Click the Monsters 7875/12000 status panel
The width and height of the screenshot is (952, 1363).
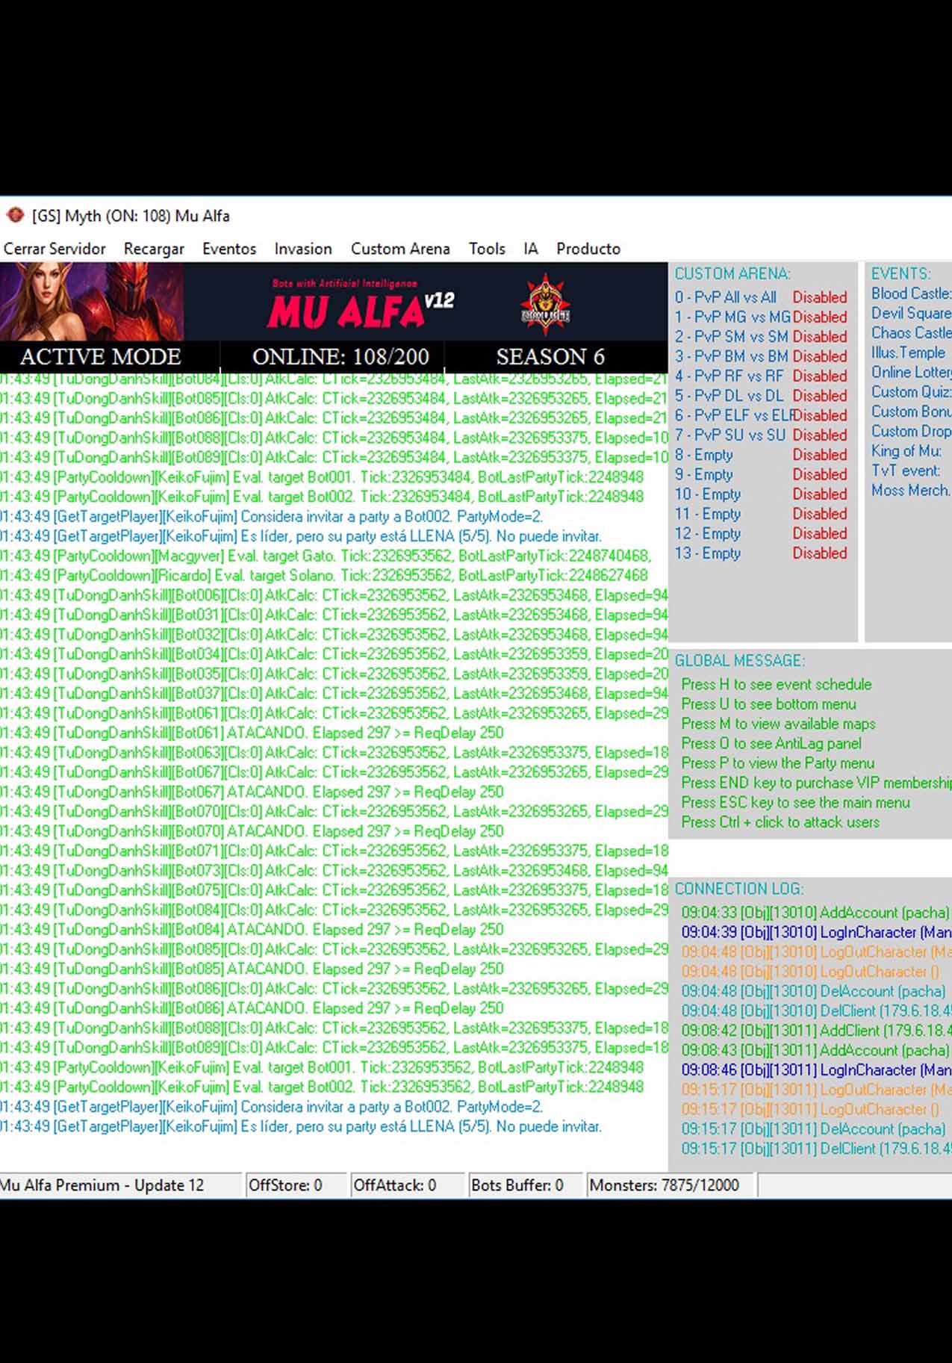[664, 1185]
